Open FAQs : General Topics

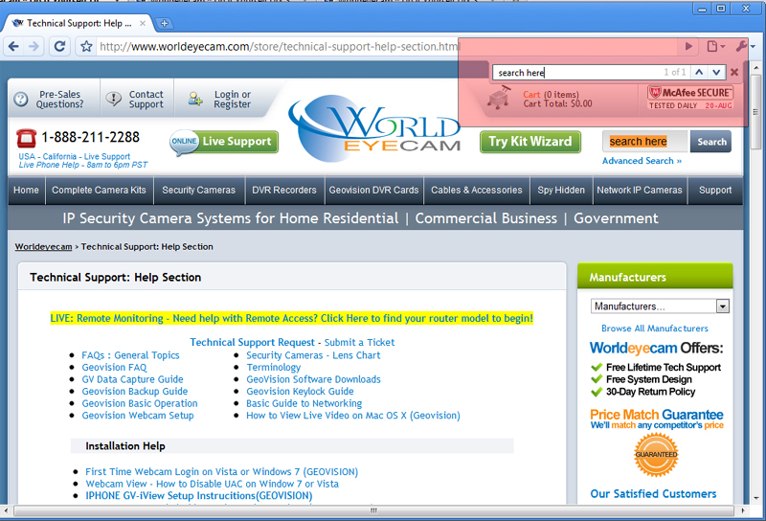click(130, 355)
